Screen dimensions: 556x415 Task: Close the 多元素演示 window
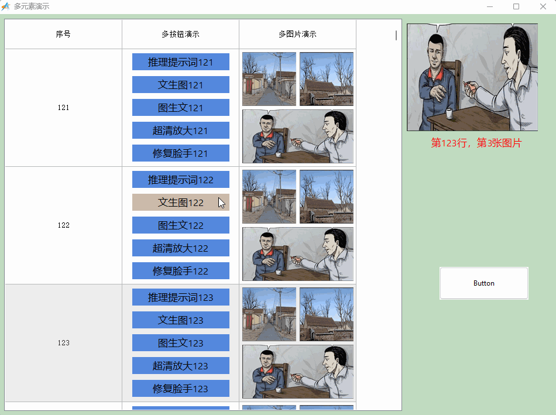click(543, 6)
